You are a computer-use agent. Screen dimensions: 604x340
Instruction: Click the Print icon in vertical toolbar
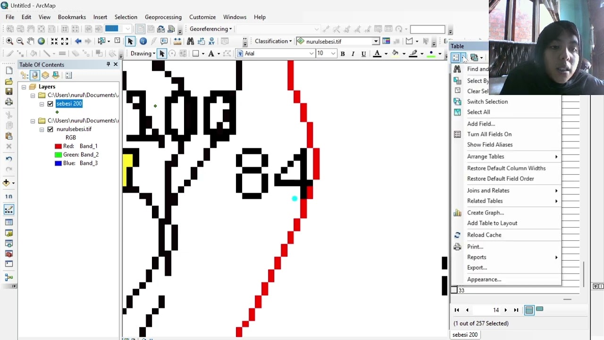point(9,102)
